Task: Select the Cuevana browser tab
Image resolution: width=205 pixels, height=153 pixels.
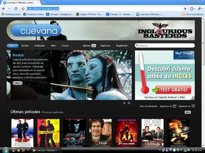Action: pyautogui.click(x=21, y=3)
